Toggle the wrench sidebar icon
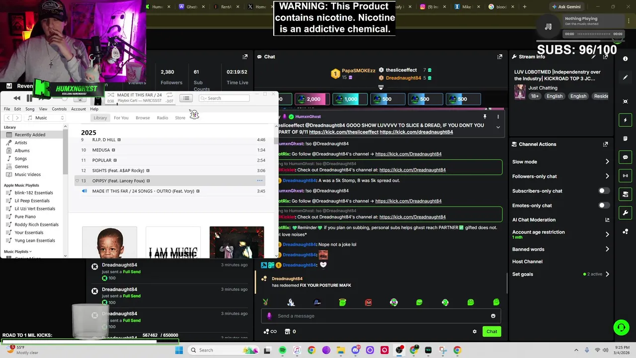The image size is (636, 358). click(x=626, y=213)
